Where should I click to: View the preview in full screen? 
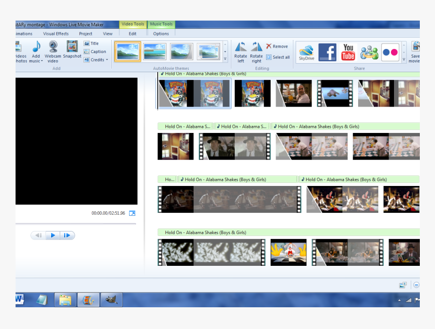133,213
